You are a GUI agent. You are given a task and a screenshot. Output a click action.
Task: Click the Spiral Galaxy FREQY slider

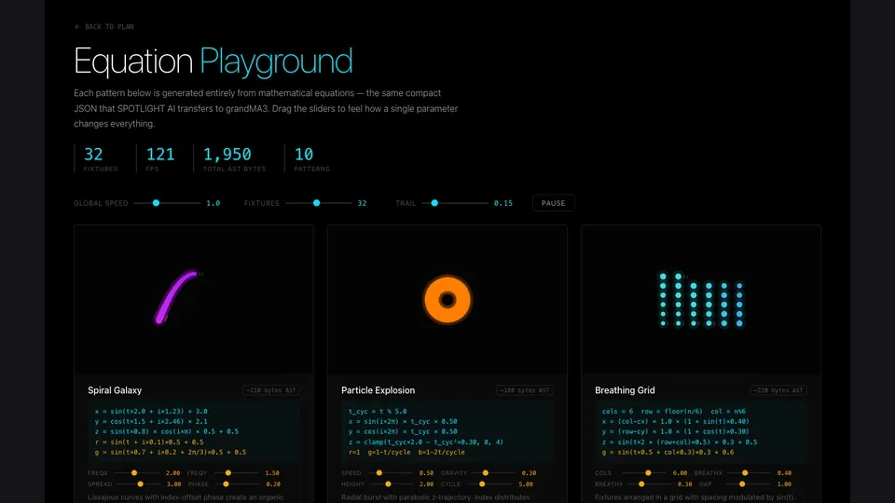[236, 473]
